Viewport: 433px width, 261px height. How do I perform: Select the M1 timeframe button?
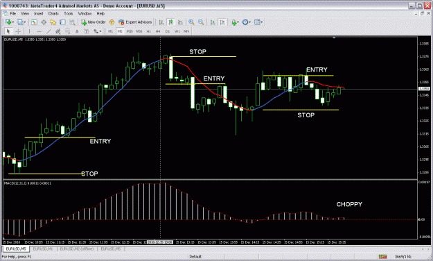pos(110,31)
